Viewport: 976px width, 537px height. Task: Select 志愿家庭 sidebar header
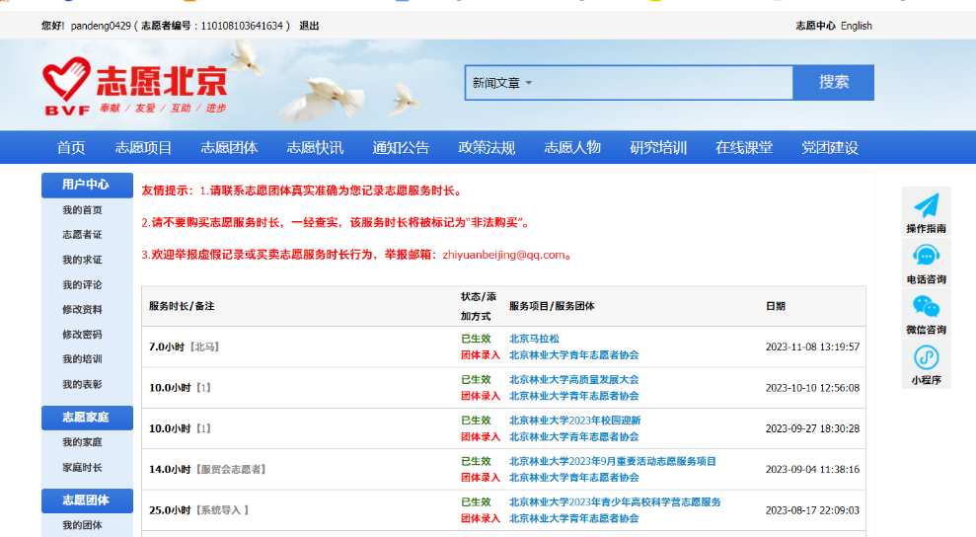[87, 418]
